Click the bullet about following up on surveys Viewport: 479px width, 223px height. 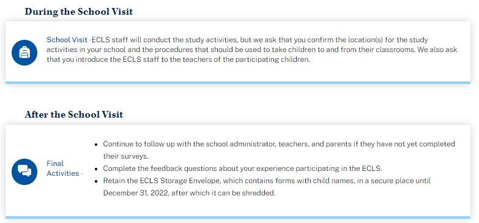point(279,150)
